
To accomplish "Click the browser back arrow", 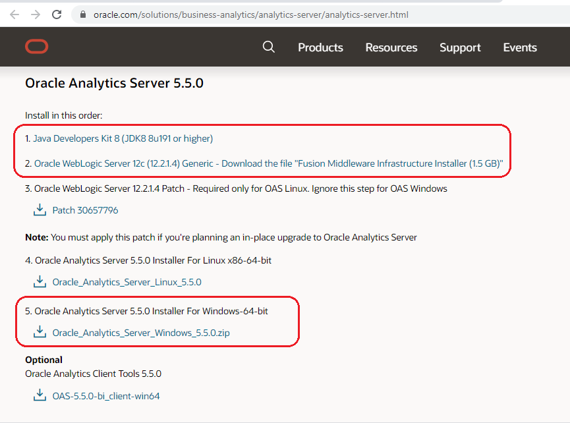I will tap(14, 13).
